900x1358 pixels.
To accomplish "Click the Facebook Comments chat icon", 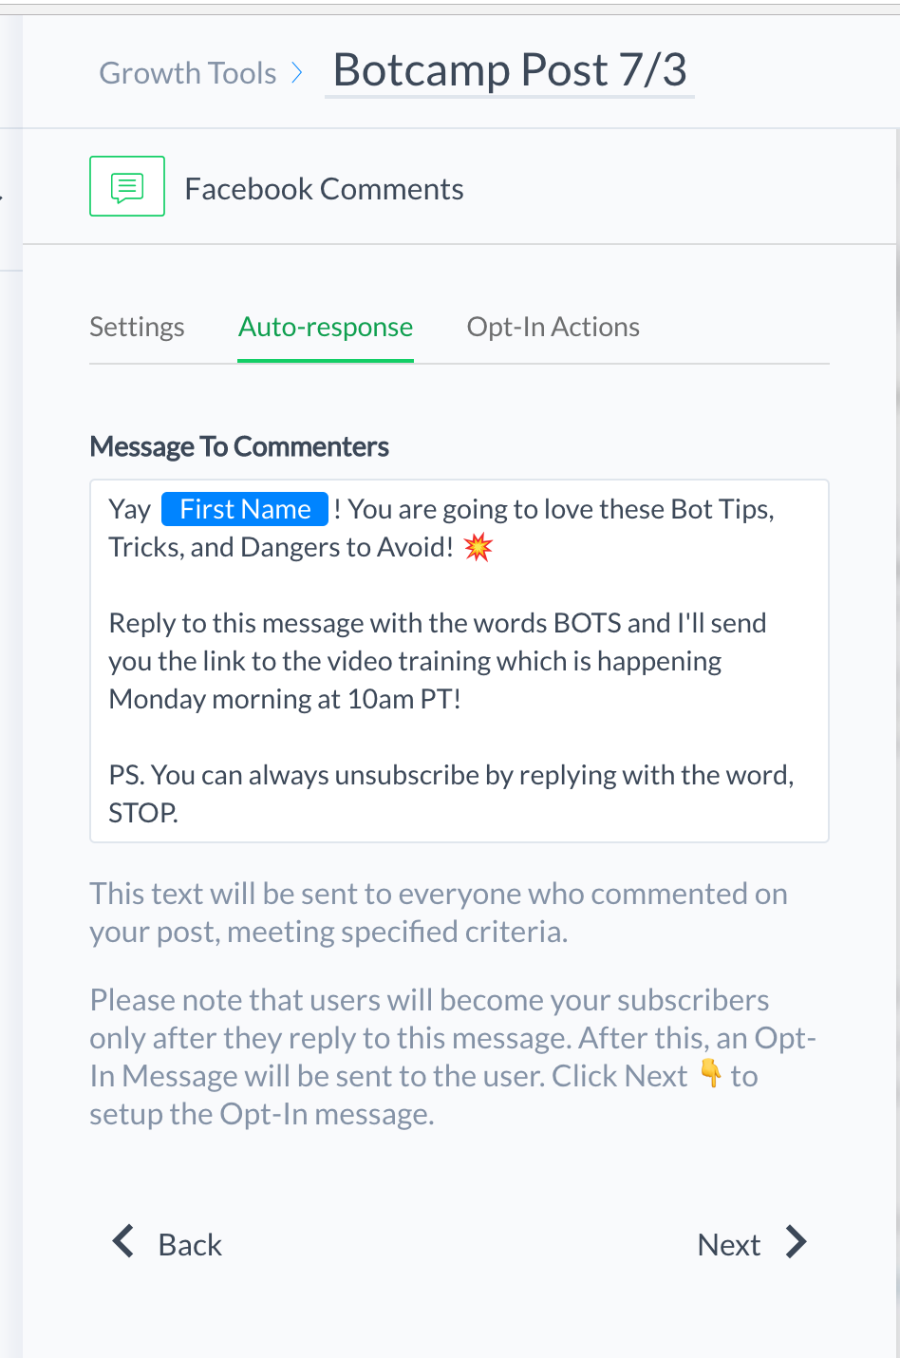I will (127, 186).
